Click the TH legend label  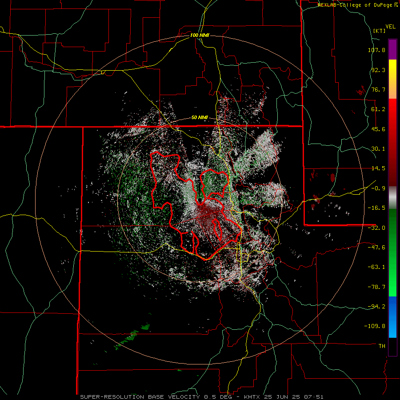click(x=382, y=346)
